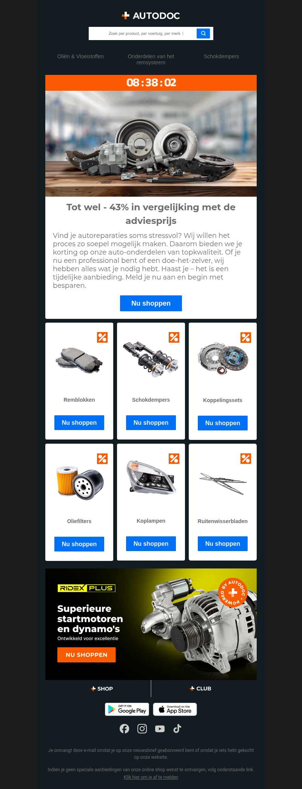This screenshot has width=302, height=789.
Task: Click the orange NU SHOPPEN Ridex button
Action: point(86,655)
